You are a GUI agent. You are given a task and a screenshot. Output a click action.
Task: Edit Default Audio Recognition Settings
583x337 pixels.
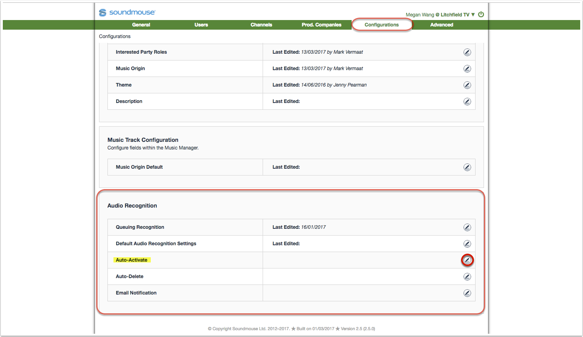467,244
